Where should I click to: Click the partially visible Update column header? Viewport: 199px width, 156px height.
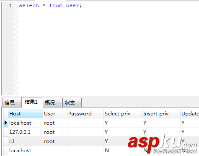click(x=190, y=114)
